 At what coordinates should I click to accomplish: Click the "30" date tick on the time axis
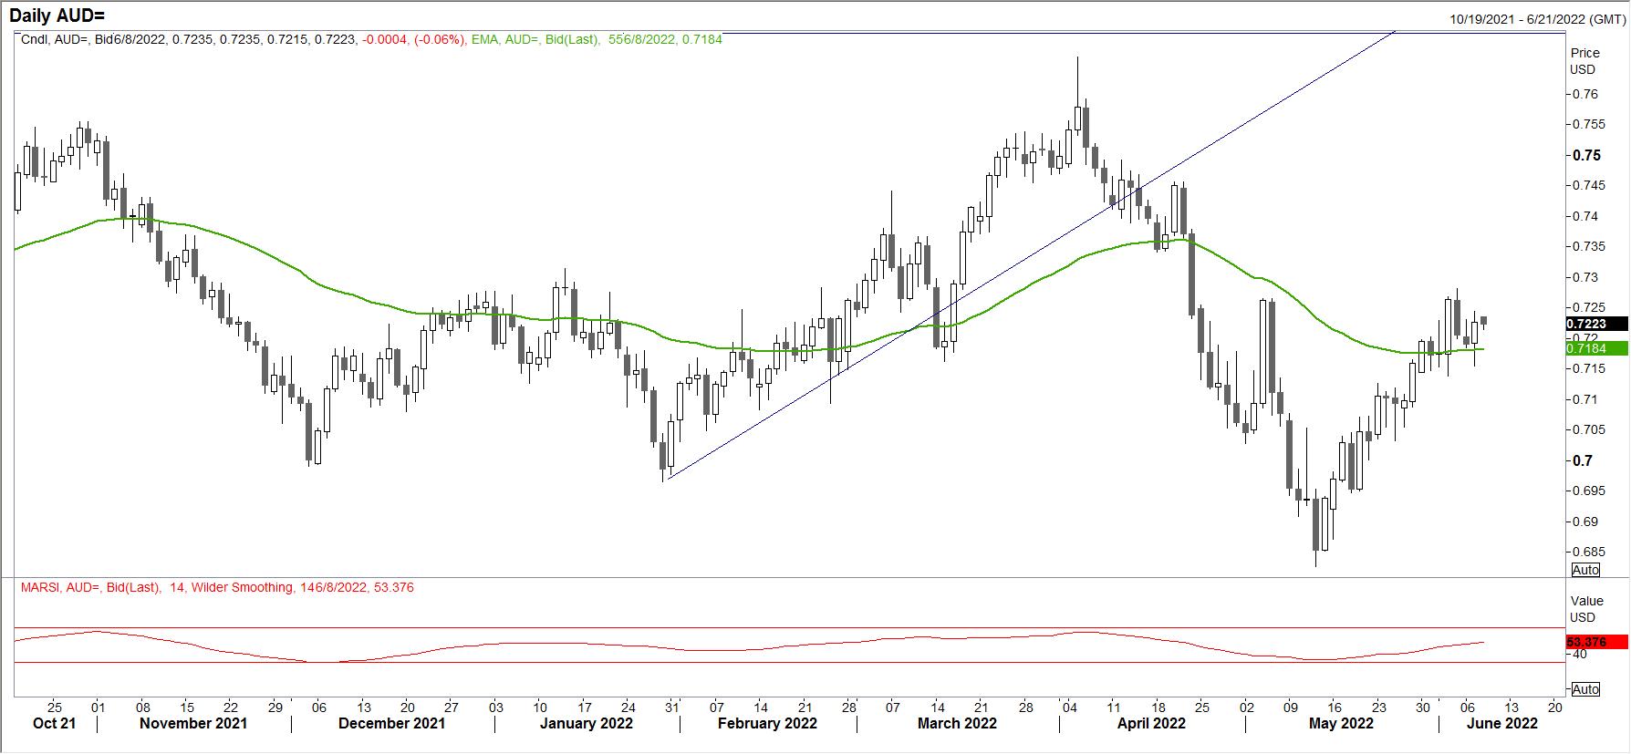pos(1423,707)
